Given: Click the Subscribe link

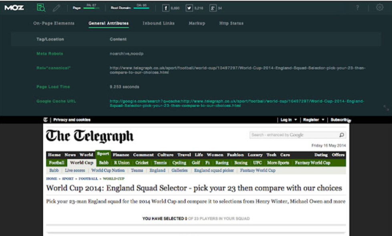Looking at the screenshot, I should tap(340, 120).
